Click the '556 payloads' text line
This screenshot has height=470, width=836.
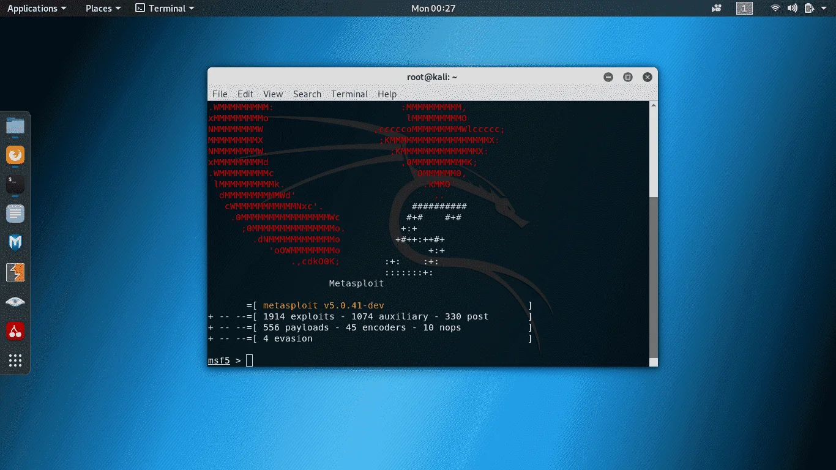tap(362, 327)
